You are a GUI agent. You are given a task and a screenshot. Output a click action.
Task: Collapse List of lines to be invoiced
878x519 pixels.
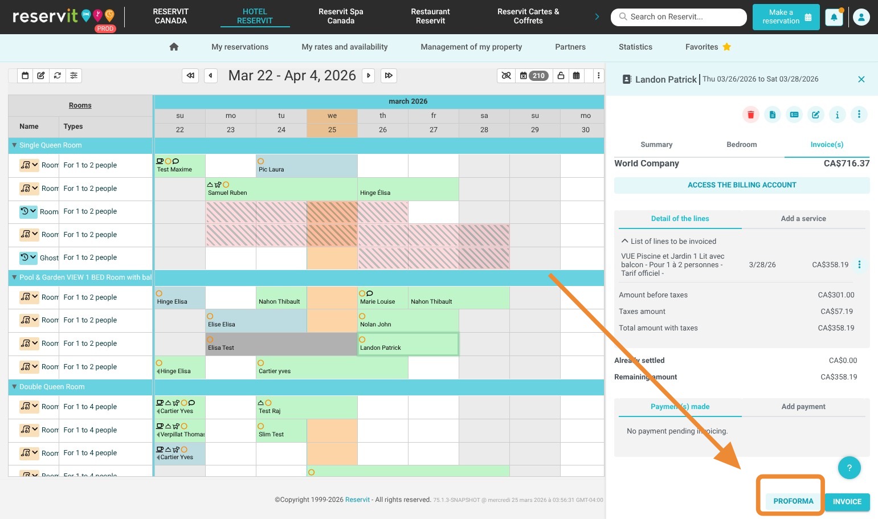pos(624,241)
